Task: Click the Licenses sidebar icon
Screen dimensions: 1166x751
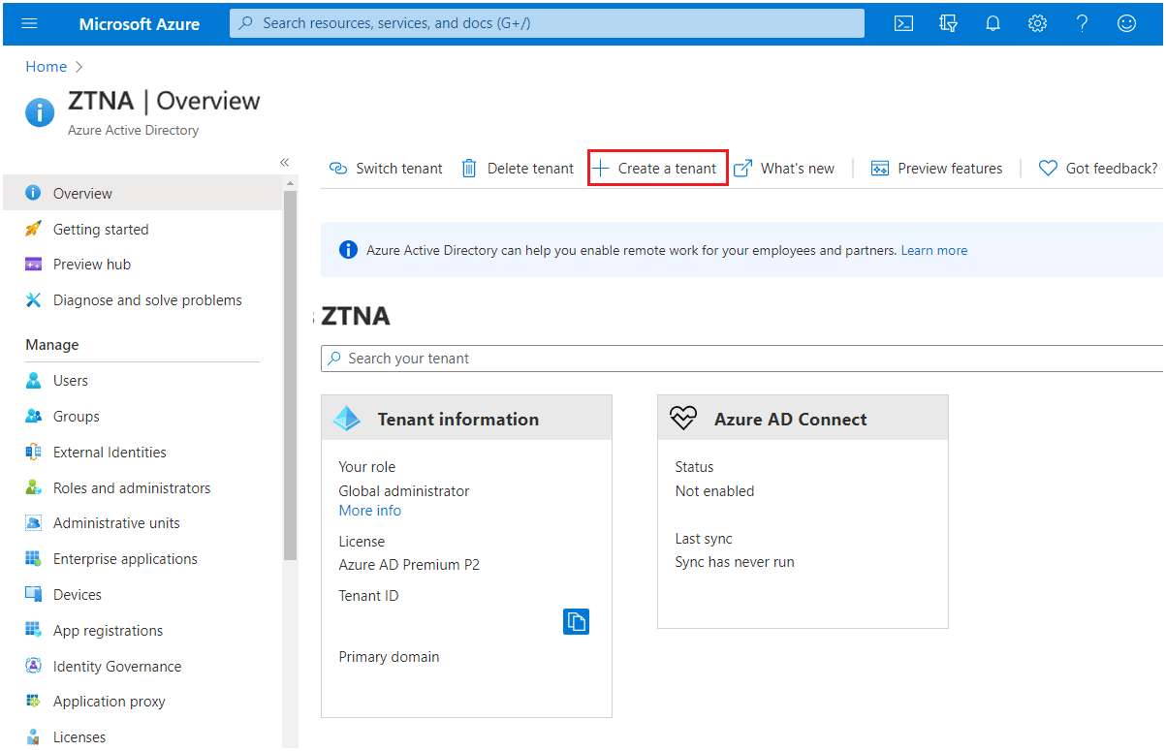Action: [x=34, y=737]
